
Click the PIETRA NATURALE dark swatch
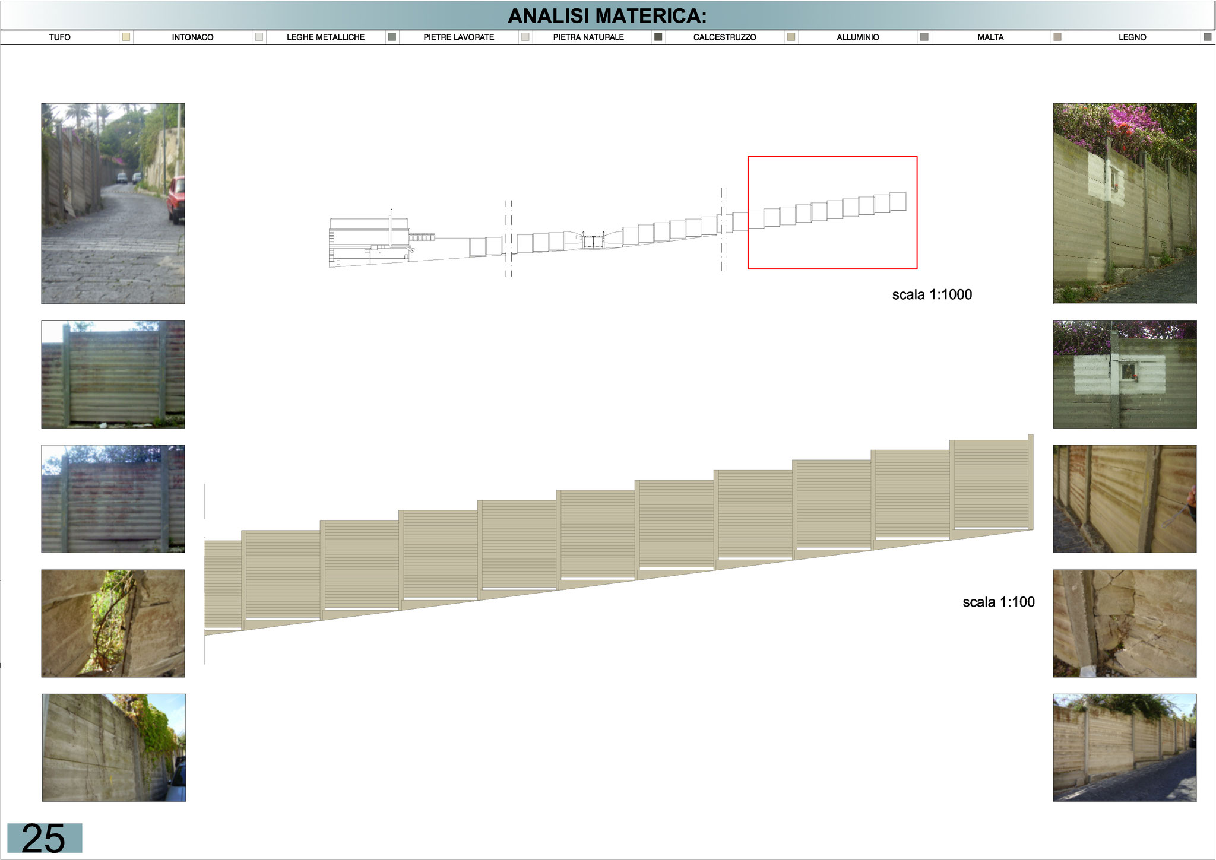658,37
